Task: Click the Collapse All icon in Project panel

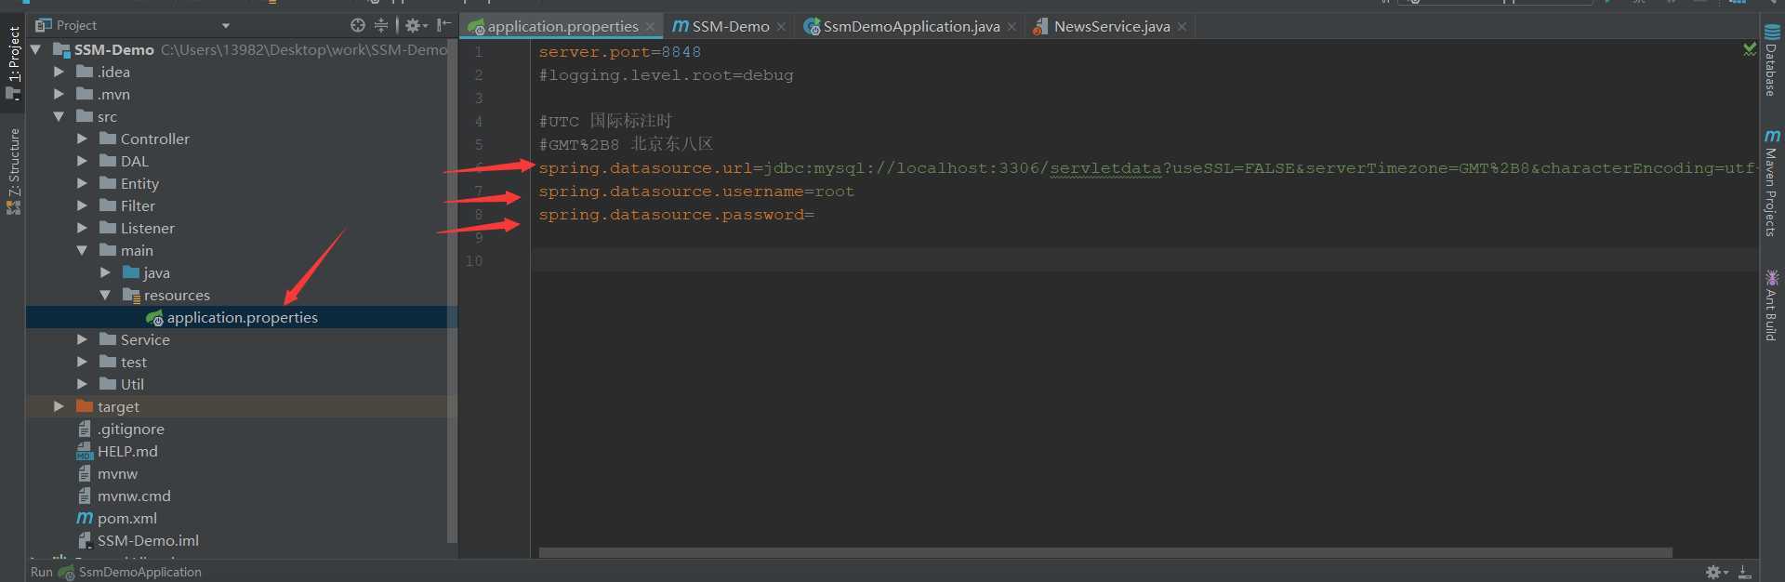Action: tap(381, 25)
